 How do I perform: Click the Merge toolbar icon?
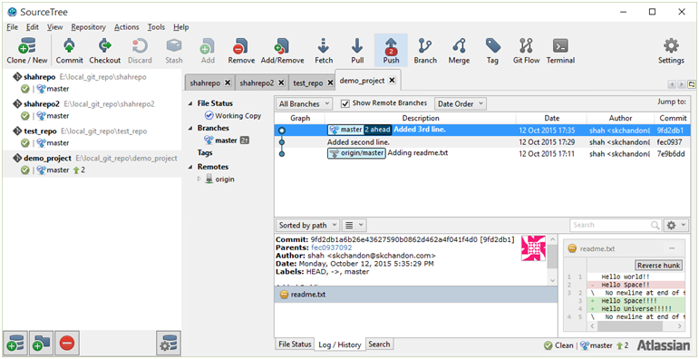point(459,50)
